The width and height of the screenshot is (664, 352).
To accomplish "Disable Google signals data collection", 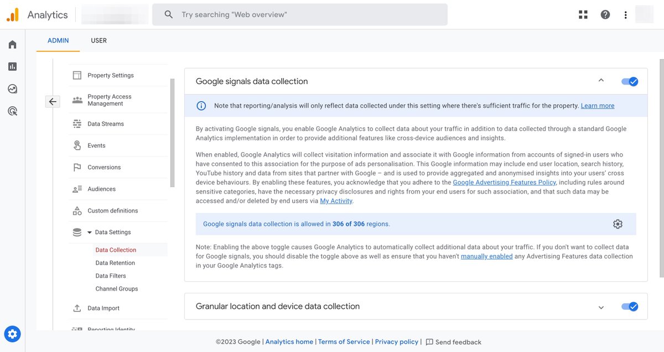I will [x=630, y=81].
